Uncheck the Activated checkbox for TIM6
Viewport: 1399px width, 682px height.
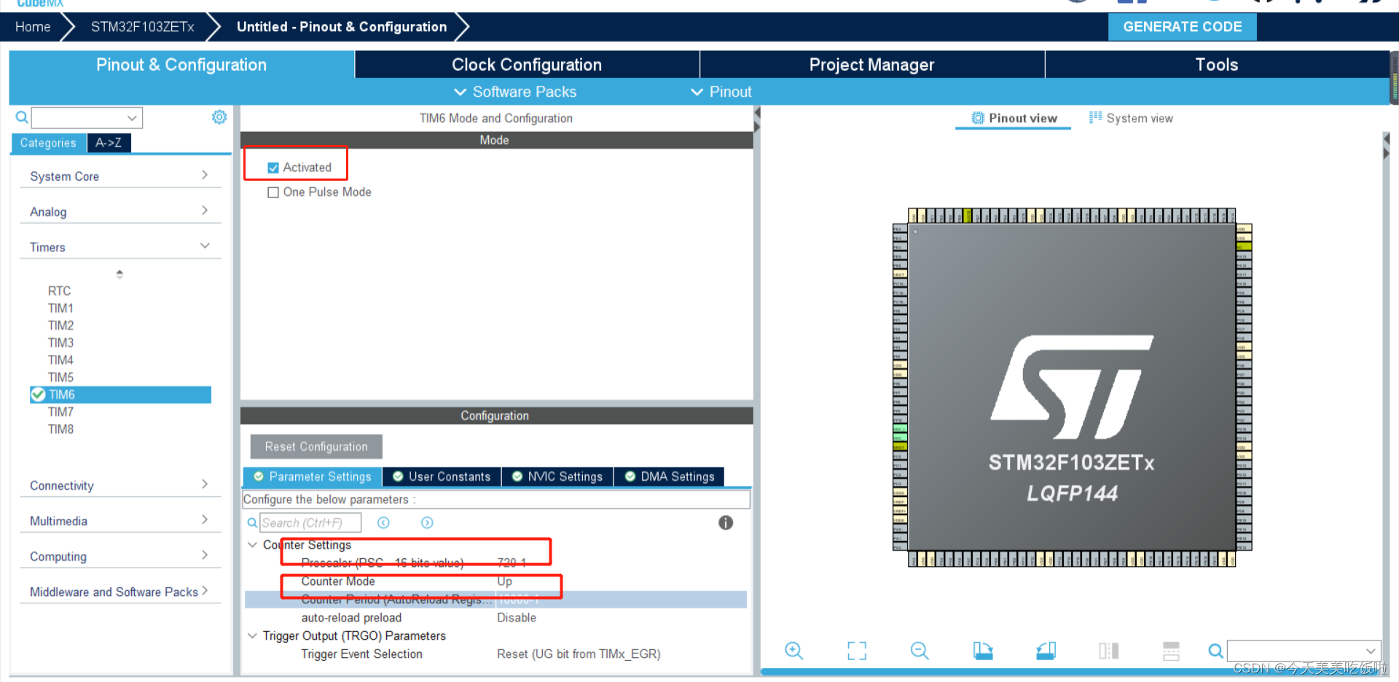[273, 168]
